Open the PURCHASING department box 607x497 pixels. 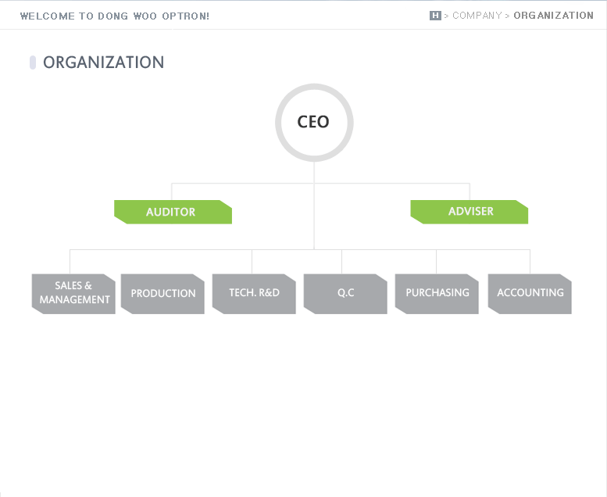click(x=437, y=294)
